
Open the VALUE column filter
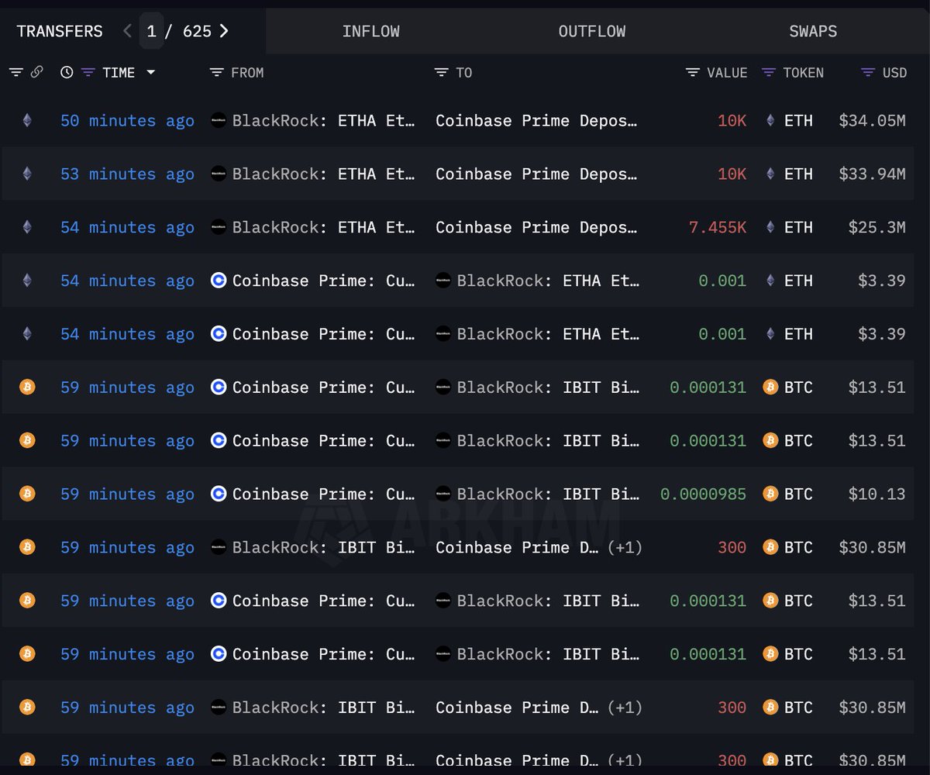pos(693,72)
